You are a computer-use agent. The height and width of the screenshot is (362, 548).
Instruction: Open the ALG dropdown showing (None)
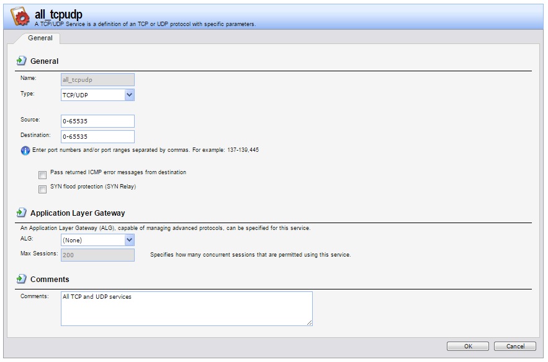(97, 240)
